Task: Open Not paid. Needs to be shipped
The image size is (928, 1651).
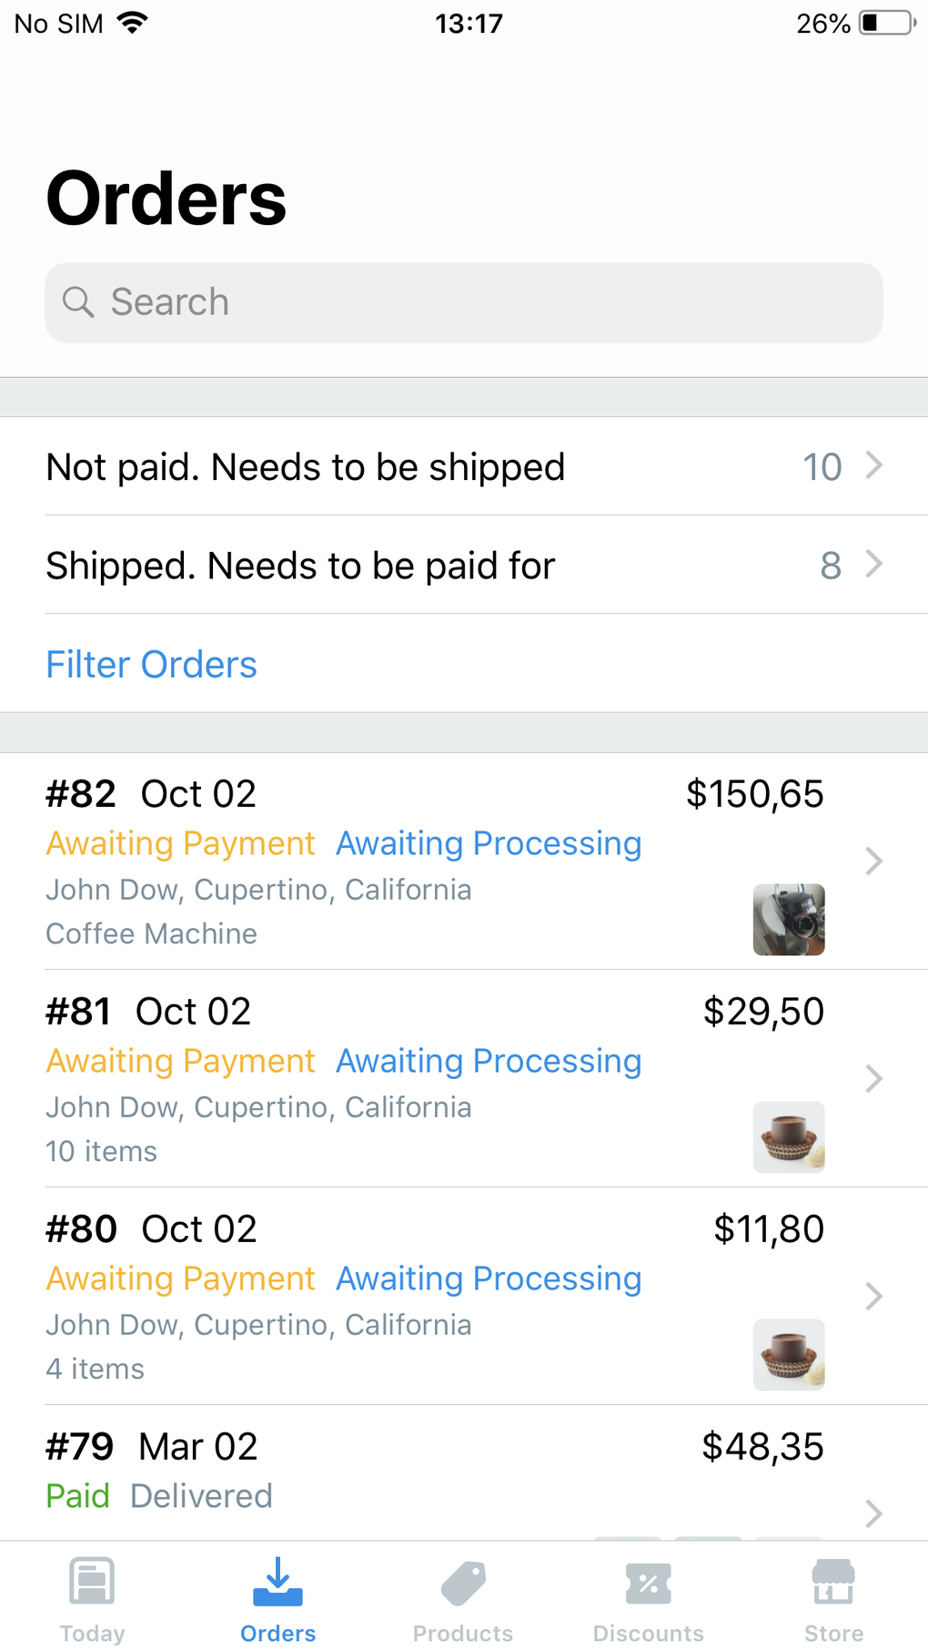Action: tap(306, 466)
